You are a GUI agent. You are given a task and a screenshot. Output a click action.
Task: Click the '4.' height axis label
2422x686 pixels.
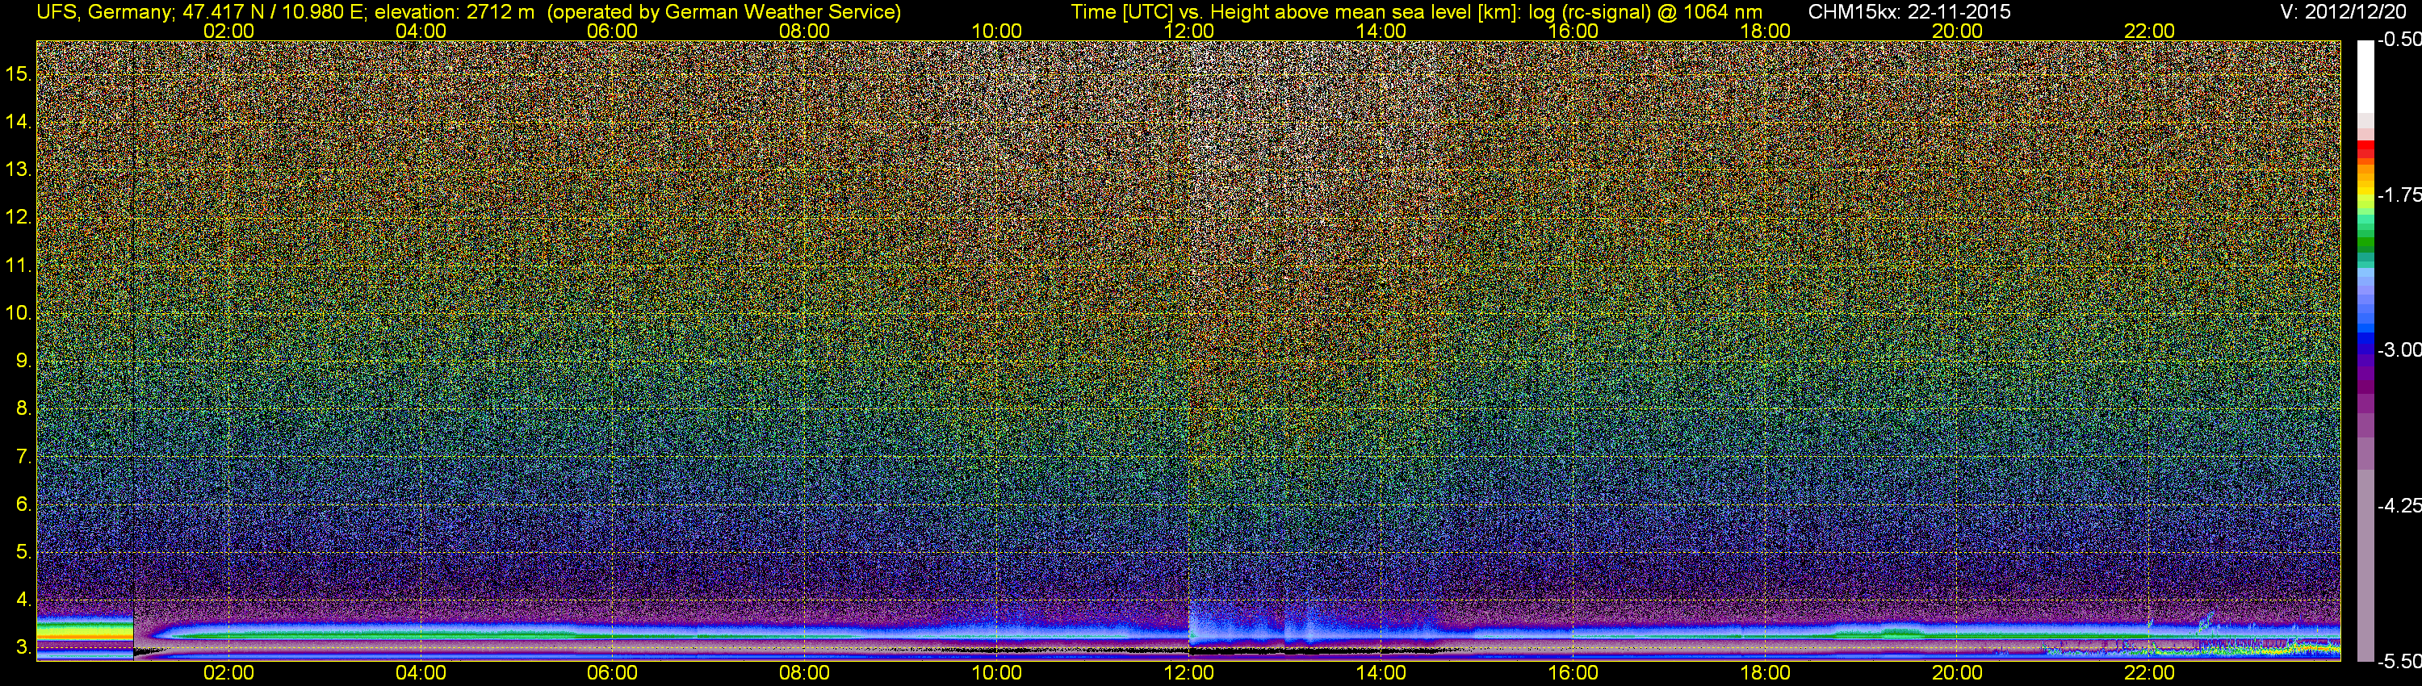pos(24,600)
